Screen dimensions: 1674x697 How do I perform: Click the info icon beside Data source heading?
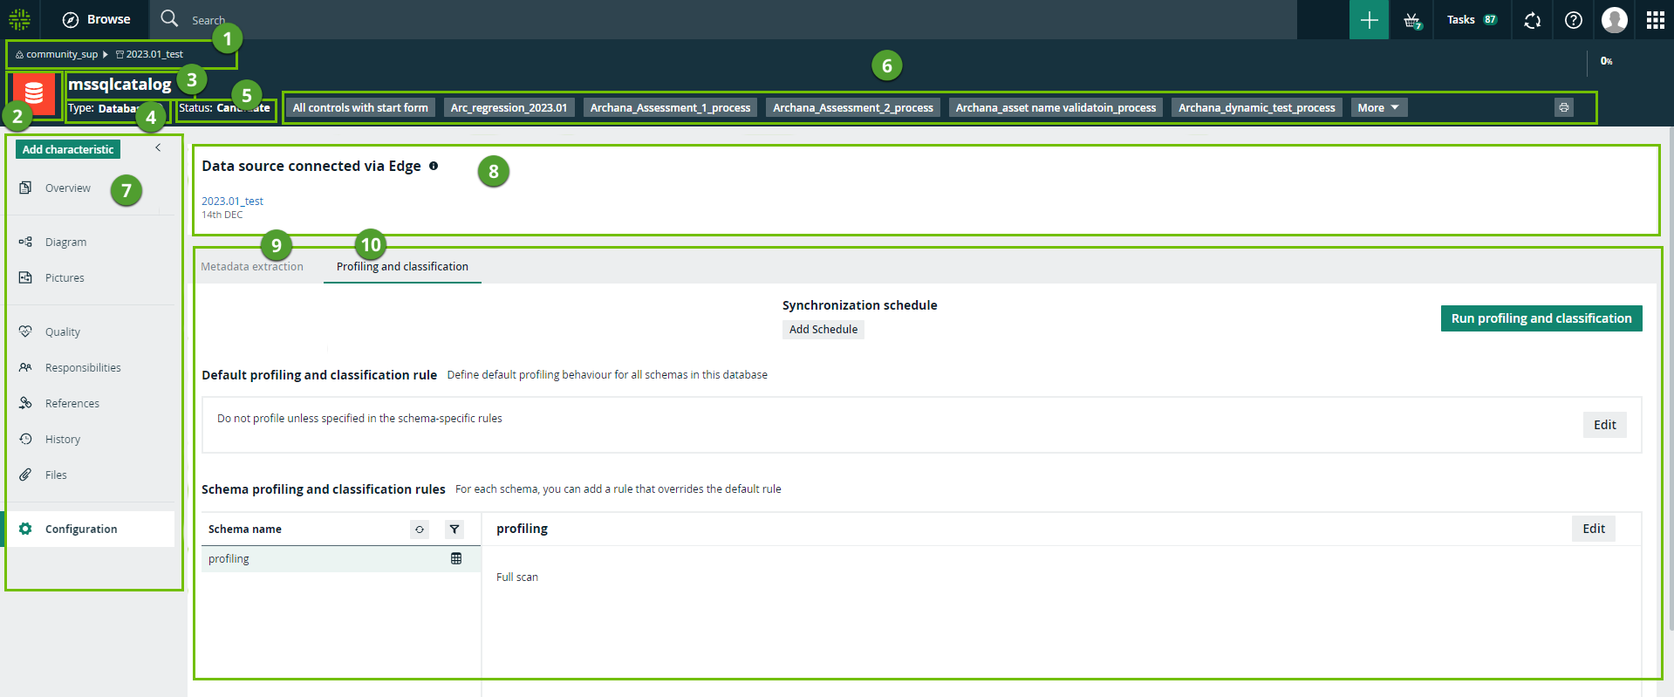coord(434,166)
